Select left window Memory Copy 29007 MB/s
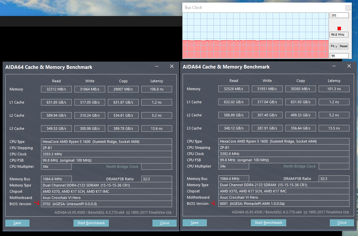This screenshot has height=236, width=358. pyautogui.click(x=123, y=89)
